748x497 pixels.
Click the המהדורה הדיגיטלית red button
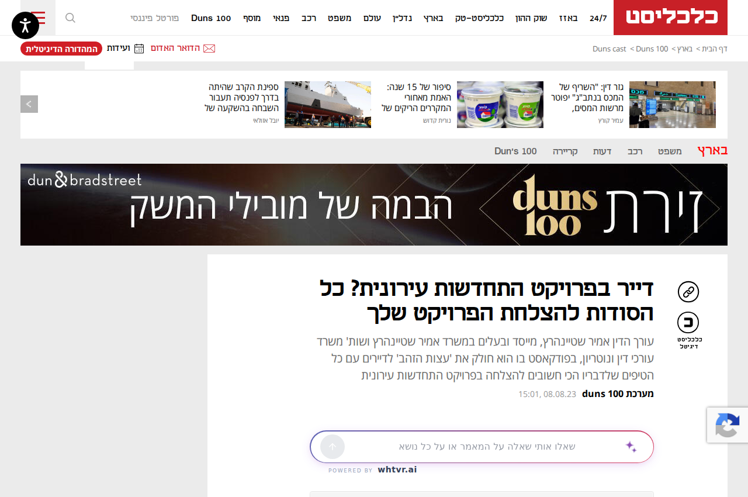point(61,49)
